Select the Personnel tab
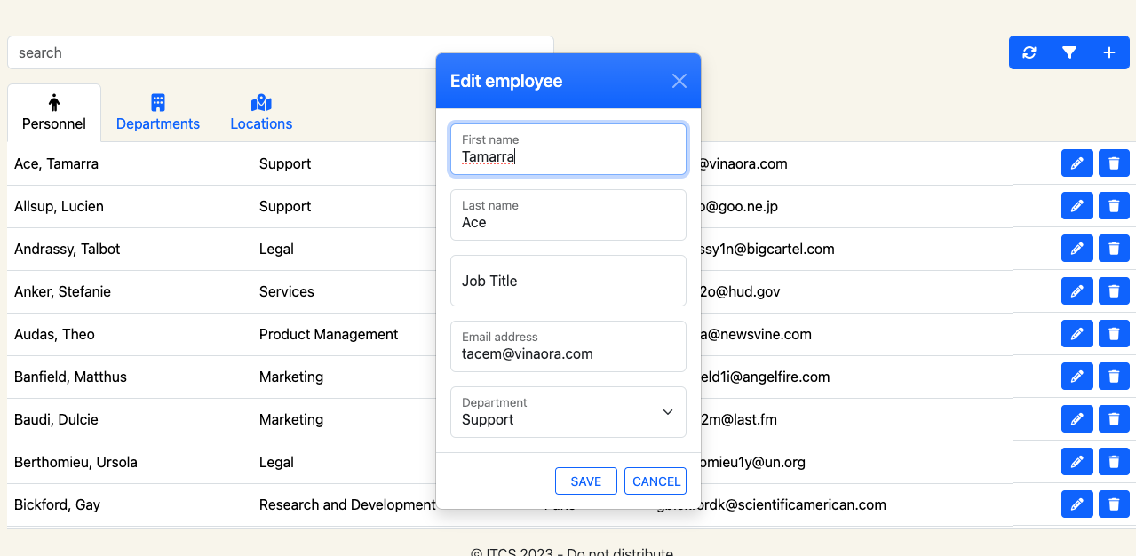 (x=54, y=113)
